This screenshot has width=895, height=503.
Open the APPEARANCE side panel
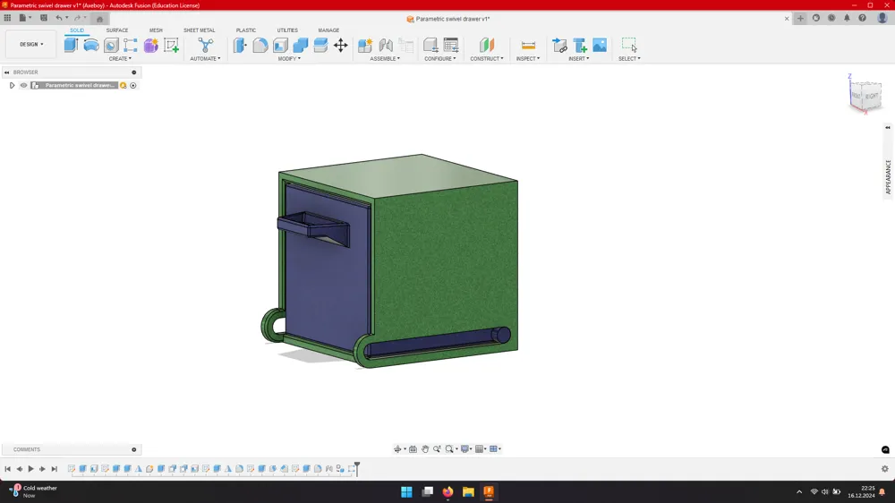(888, 177)
